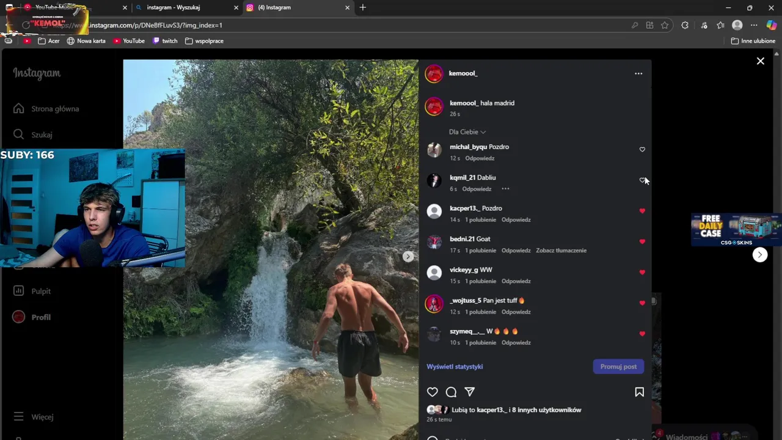
Task: Open the Wiadomości messages panel
Action: click(704, 435)
